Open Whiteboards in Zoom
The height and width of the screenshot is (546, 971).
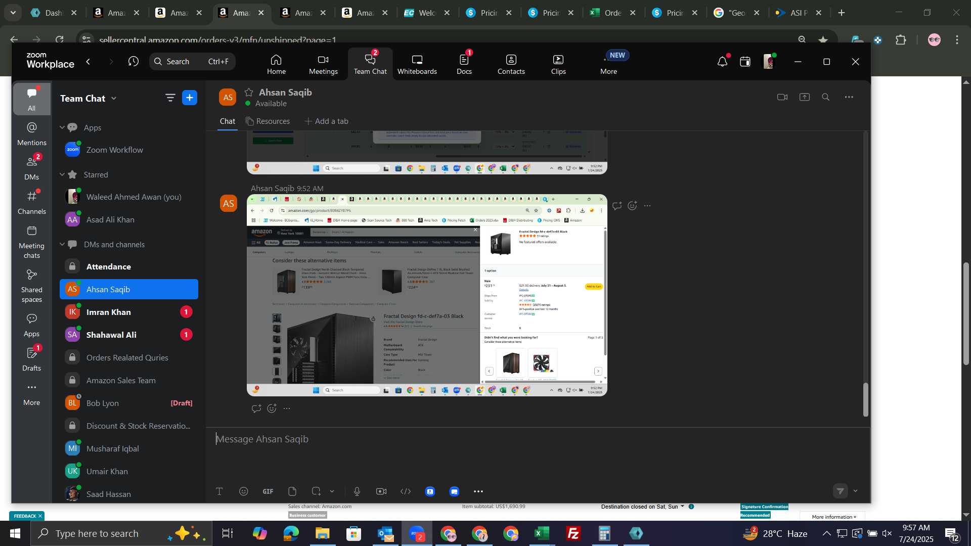pyautogui.click(x=417, y=64)
